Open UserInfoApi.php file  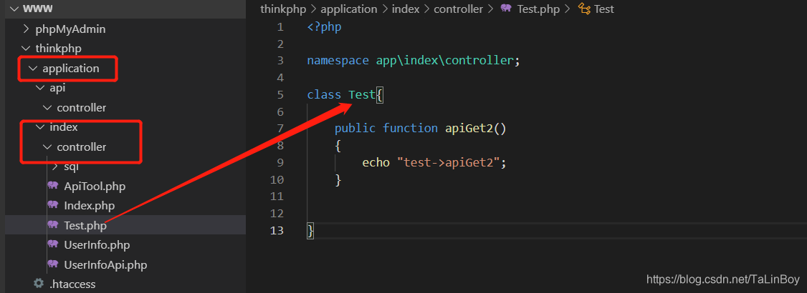(105, 265)
